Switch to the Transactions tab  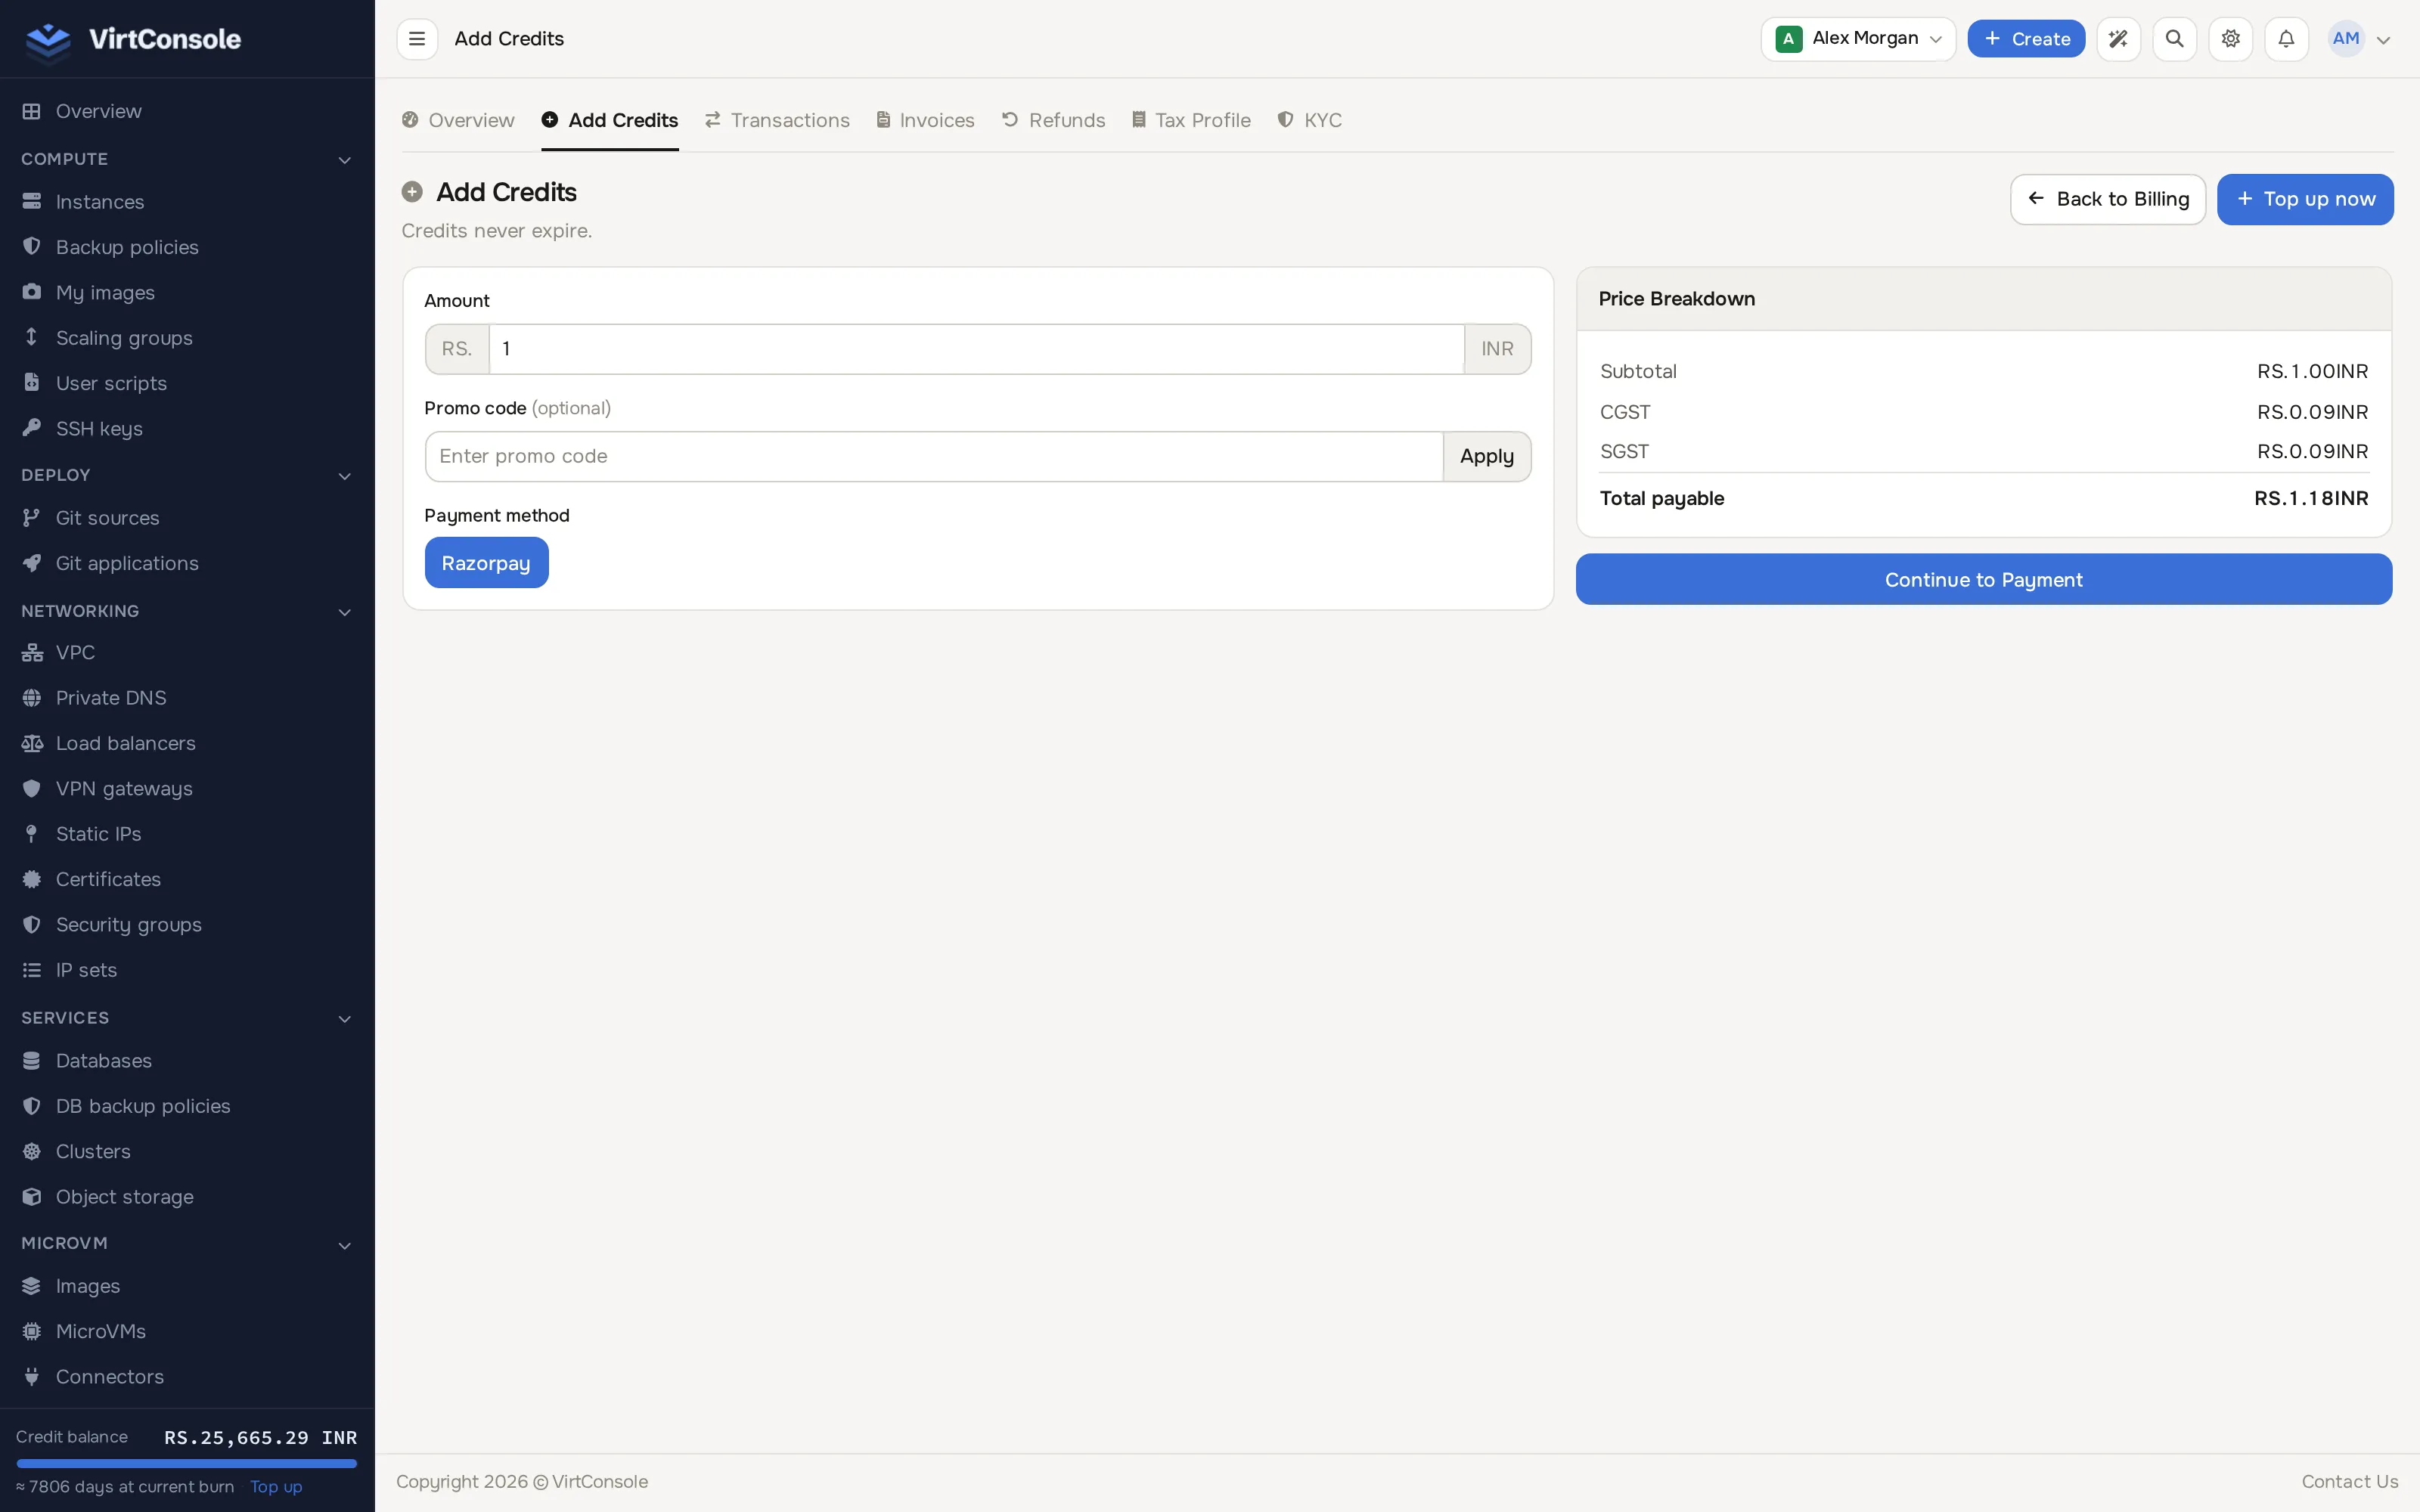click(777, 120)
